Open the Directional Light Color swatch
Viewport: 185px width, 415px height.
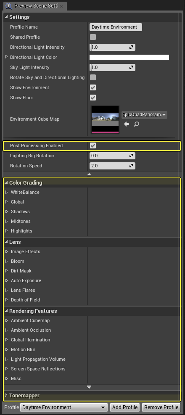tap(129, 57)
